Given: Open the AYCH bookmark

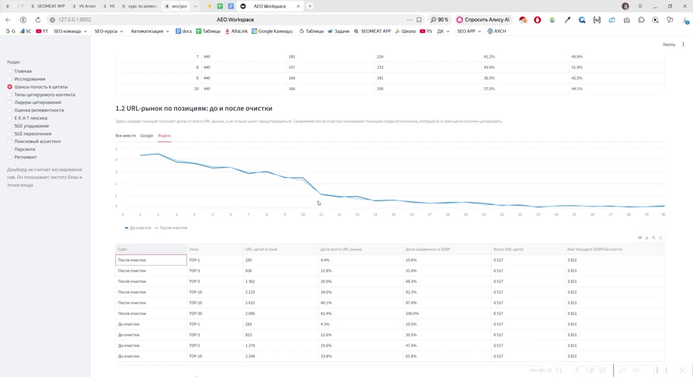Looking at the screenshot, I should [496, 31].
